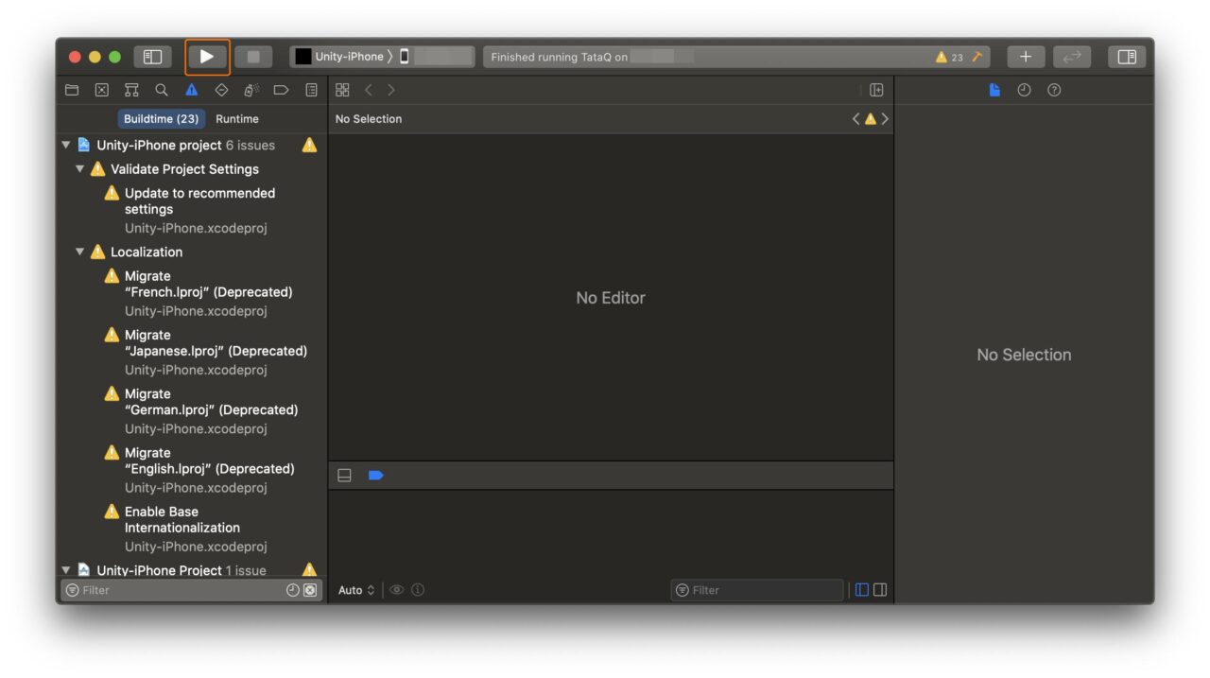1210x678 pixels.
Task: Show the History inspector clock icon
Action: coord(1024,90)
